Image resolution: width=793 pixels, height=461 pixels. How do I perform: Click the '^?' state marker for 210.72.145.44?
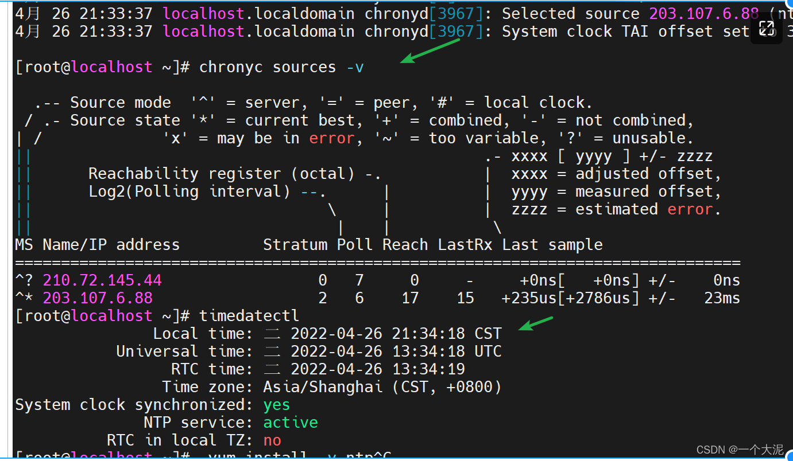(24, 280)
